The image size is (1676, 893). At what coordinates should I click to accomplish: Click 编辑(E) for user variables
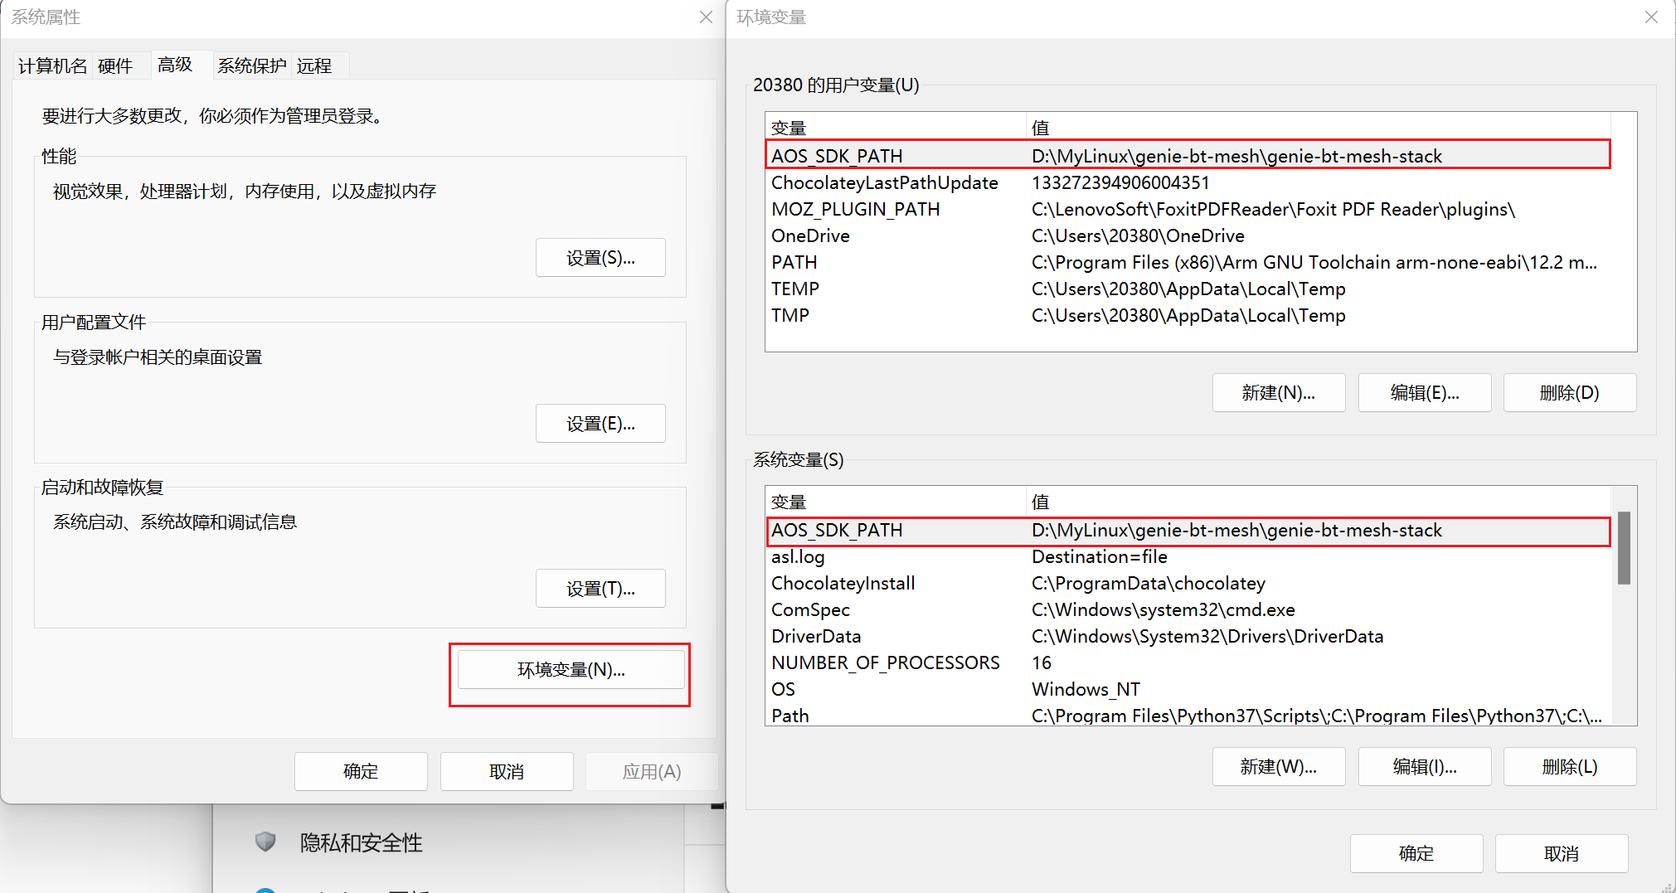pyautogui.click(x=1424, y=393)
